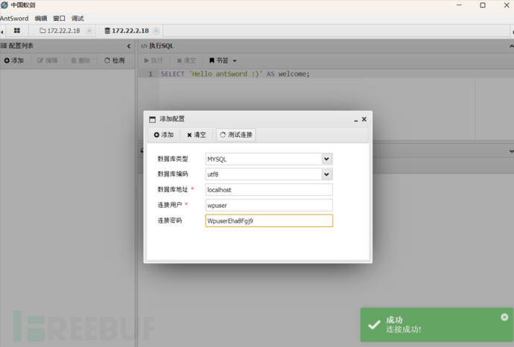Focus the 数据库地址 localhost field
The width and height of the screenshot is (514, 347).
[269, 190]
